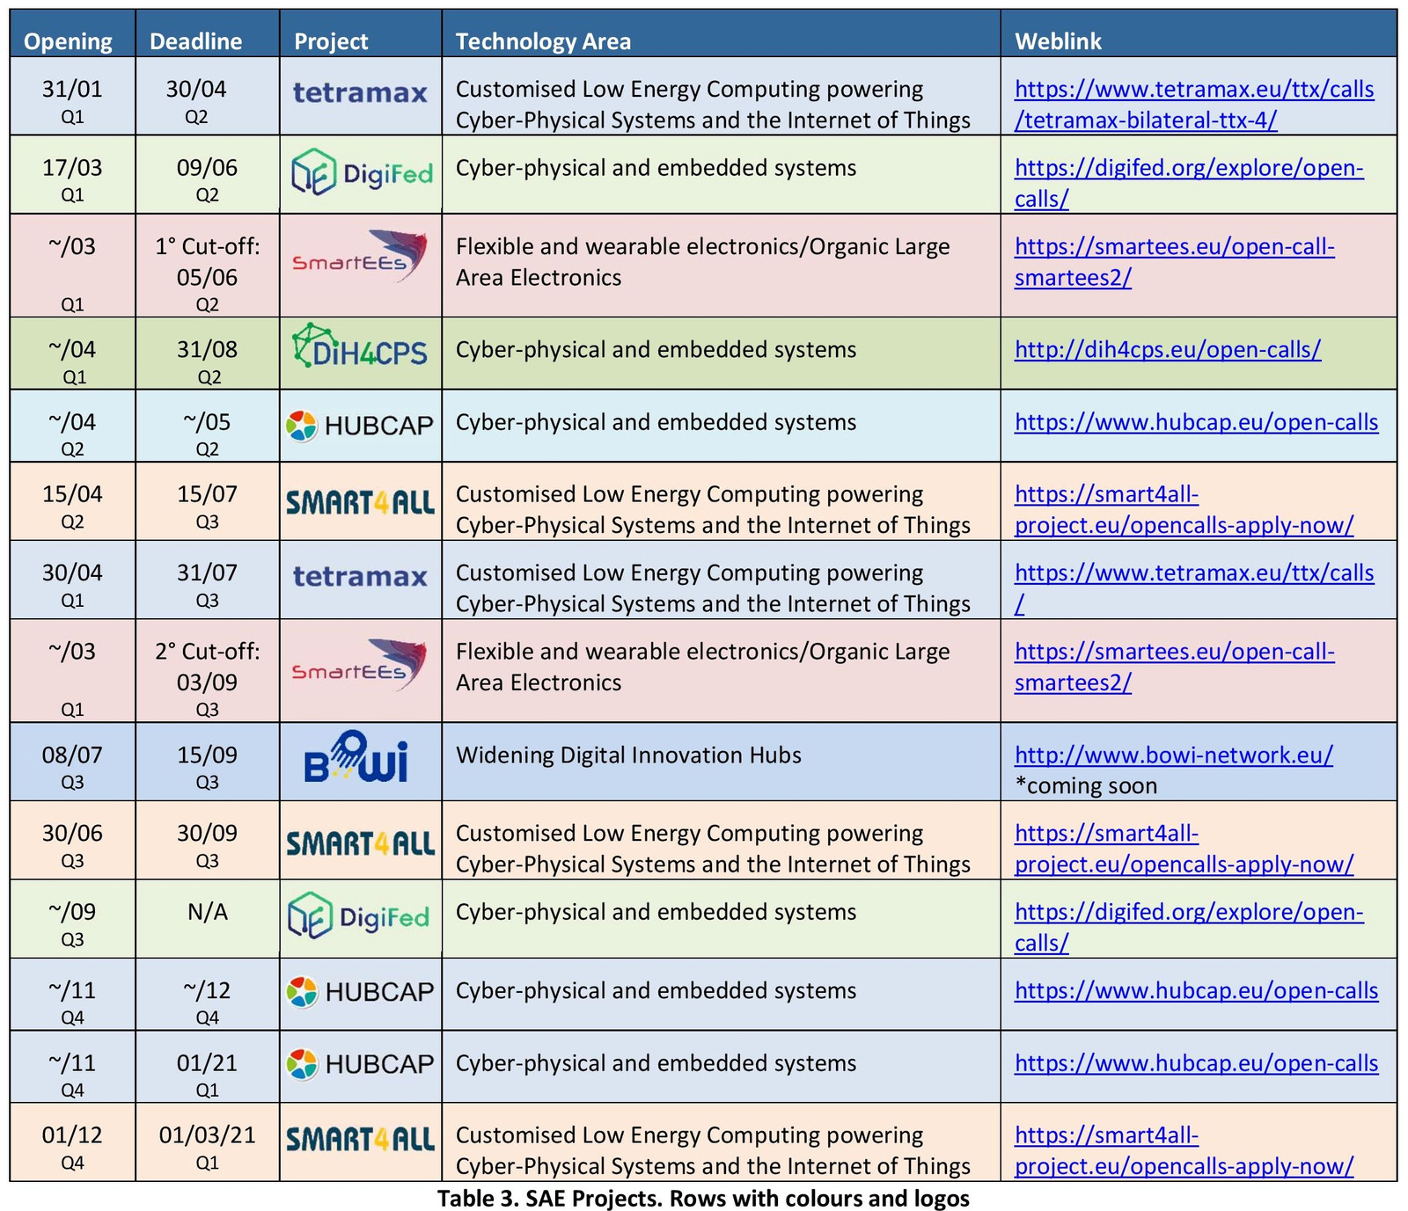Screen dimensions: 1408x1211
Task: Select the '08/07' opening date cell
Action: coord(72,762)
